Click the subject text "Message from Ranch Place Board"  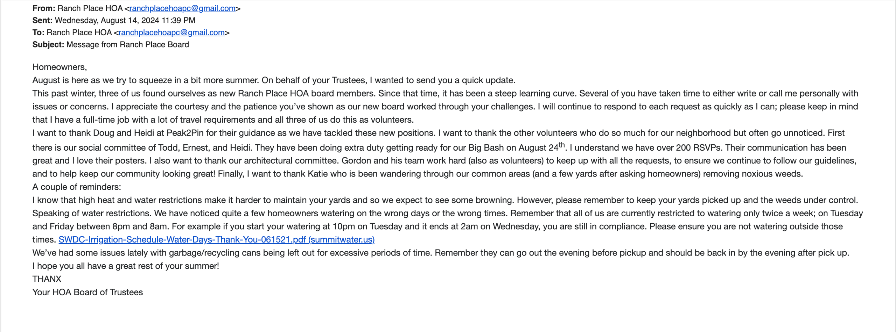[128, 45]
